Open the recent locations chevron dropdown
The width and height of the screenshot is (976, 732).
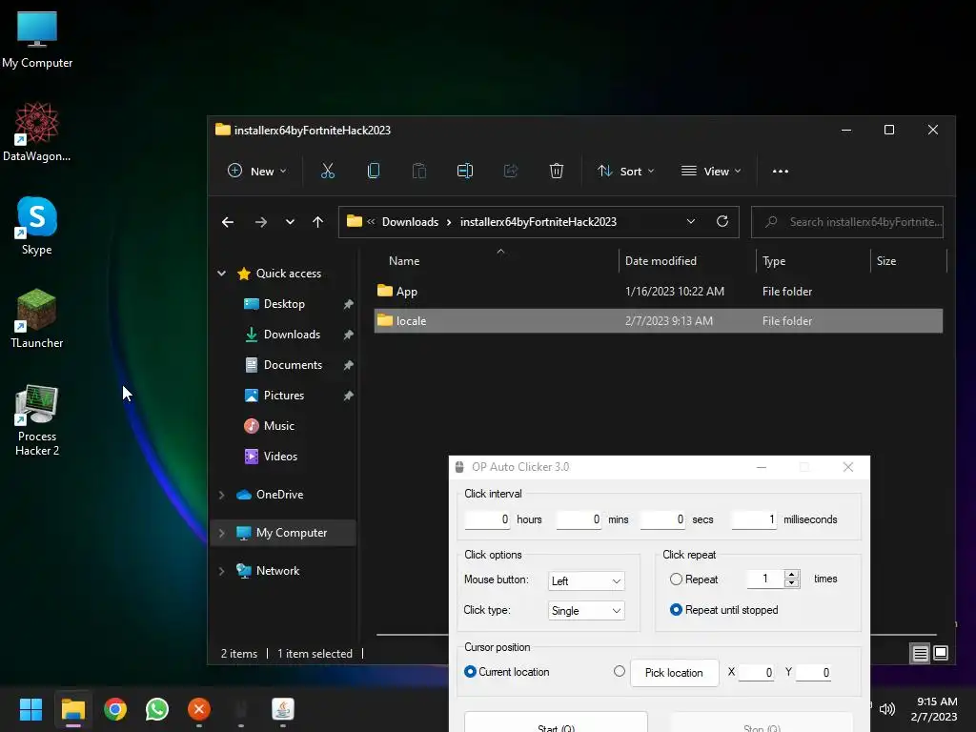click(290, 222)
